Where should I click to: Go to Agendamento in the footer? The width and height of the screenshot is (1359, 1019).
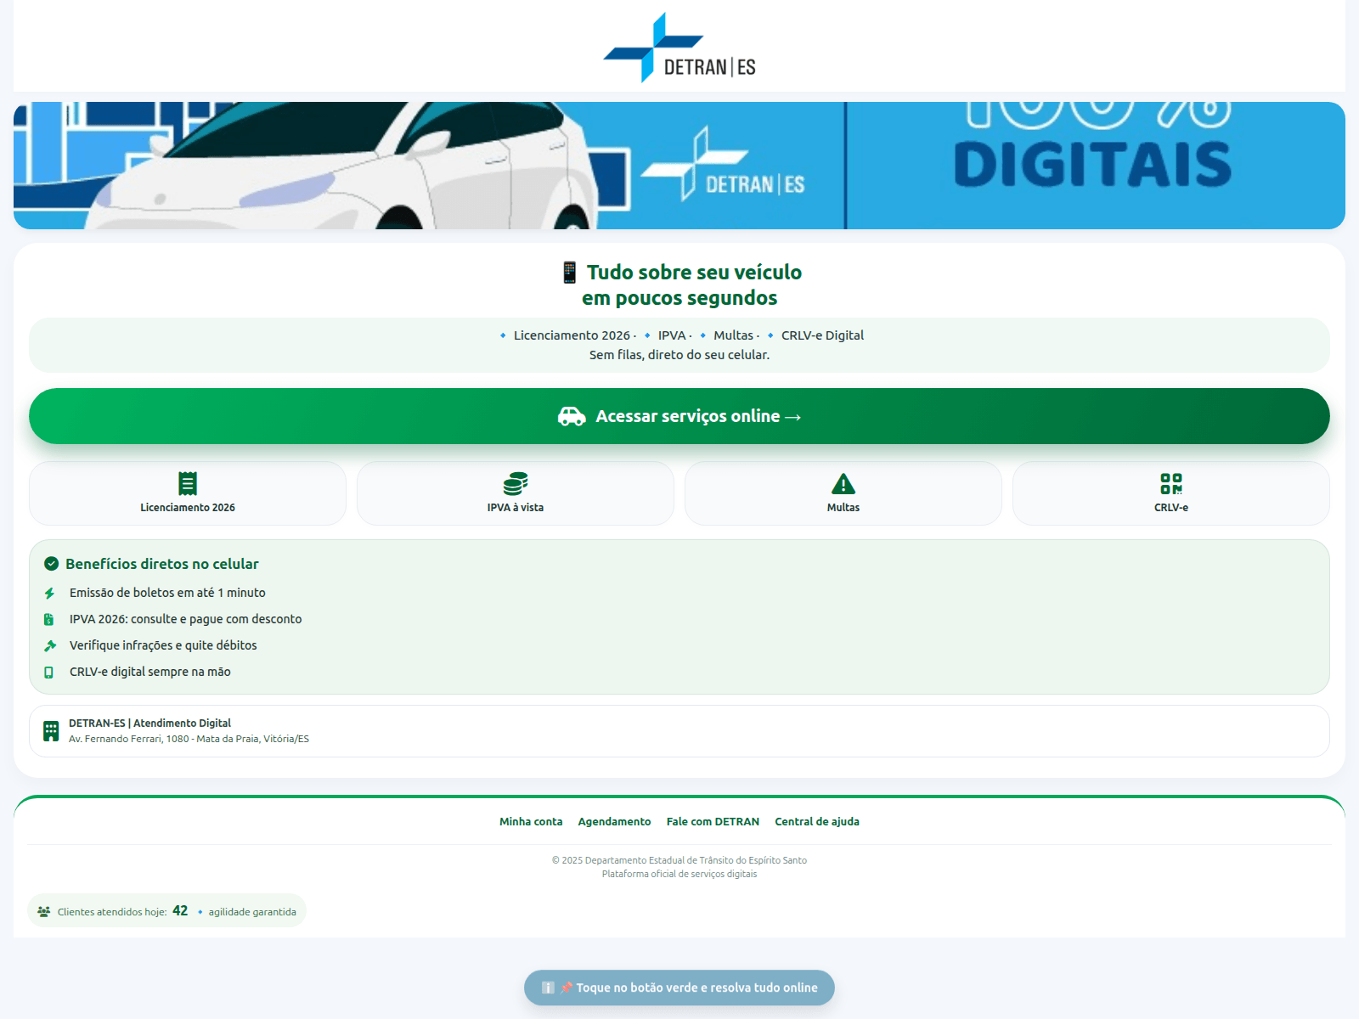tap(614, 821)
